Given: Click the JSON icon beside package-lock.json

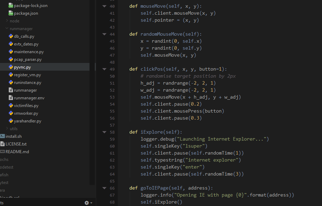Looking at the screenshot, I should 11,6.
